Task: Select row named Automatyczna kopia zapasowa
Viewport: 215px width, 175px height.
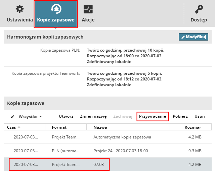Action: (107, 137)
